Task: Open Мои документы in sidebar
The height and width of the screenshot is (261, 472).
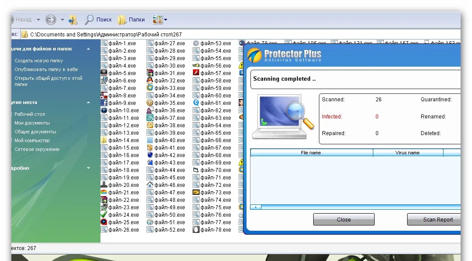Action: pyautogui.click(x=32, y=123)
